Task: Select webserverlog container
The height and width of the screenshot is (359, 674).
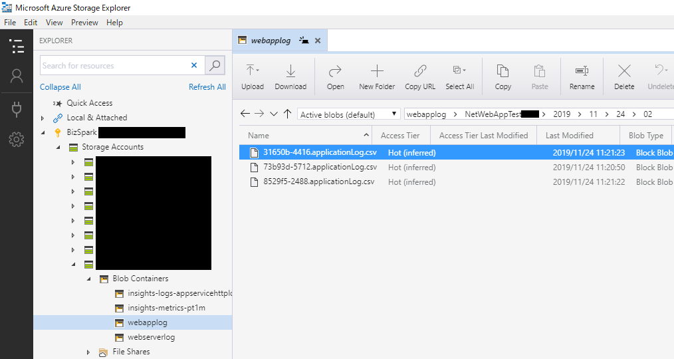Action: (152, 337)
